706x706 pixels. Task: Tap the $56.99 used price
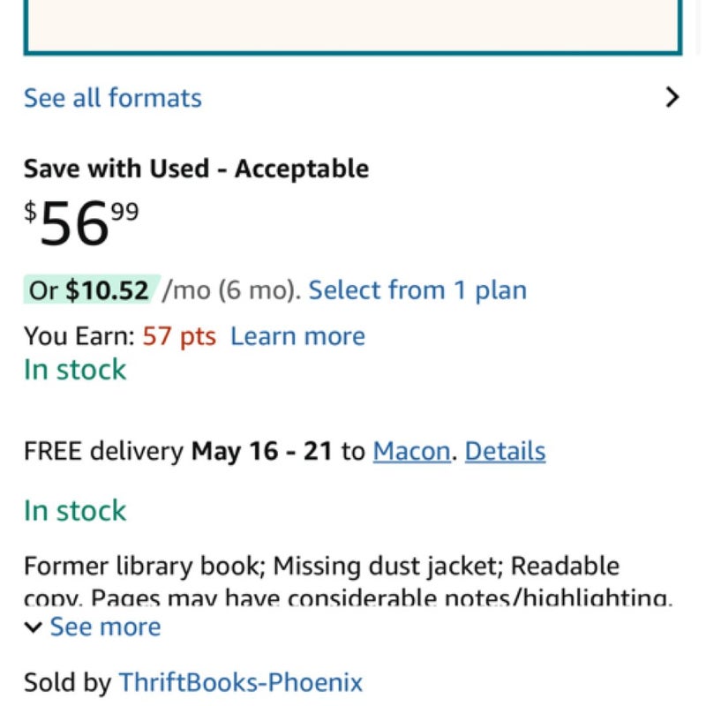[81, 223]
